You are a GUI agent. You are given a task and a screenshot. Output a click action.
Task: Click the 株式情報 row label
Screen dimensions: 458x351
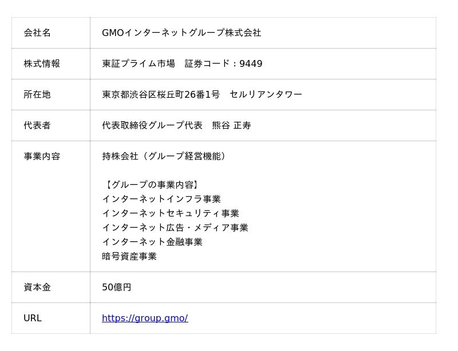click(x=42, y=64)
